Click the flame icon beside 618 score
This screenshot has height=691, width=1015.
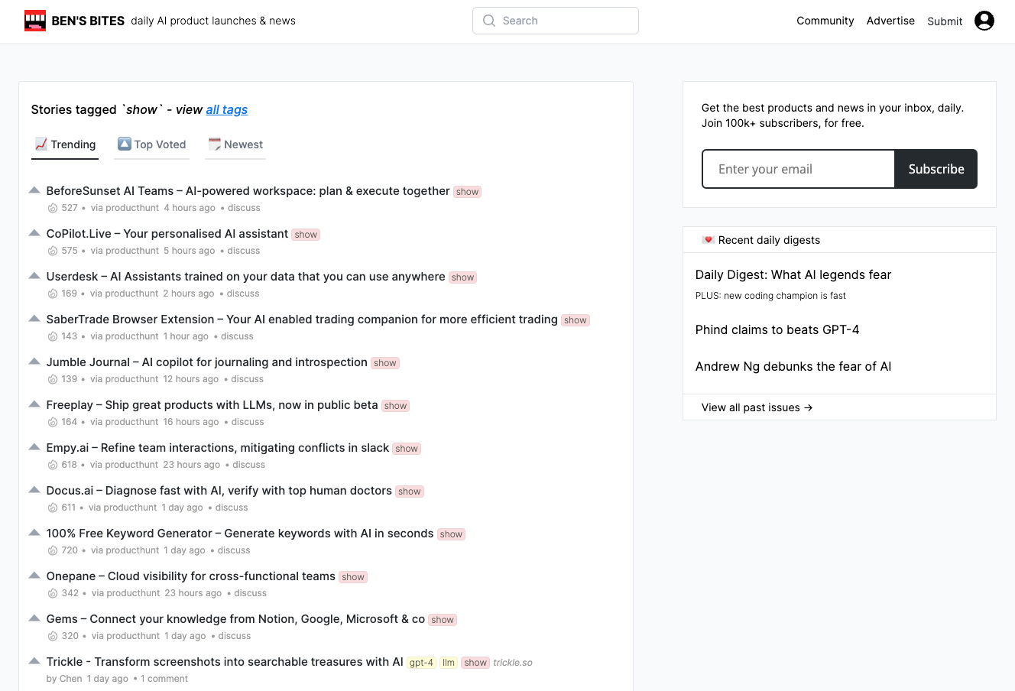coord(53,465)
